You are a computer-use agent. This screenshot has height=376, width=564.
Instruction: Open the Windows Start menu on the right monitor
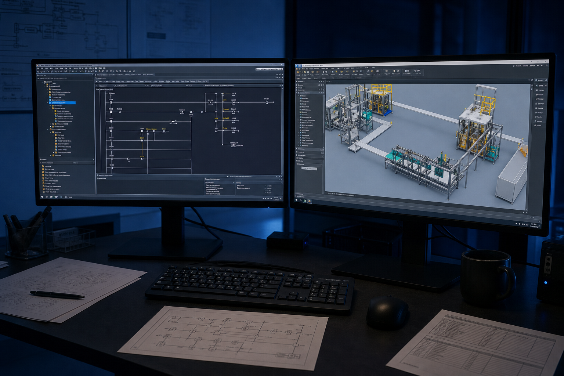coord(297,200)
